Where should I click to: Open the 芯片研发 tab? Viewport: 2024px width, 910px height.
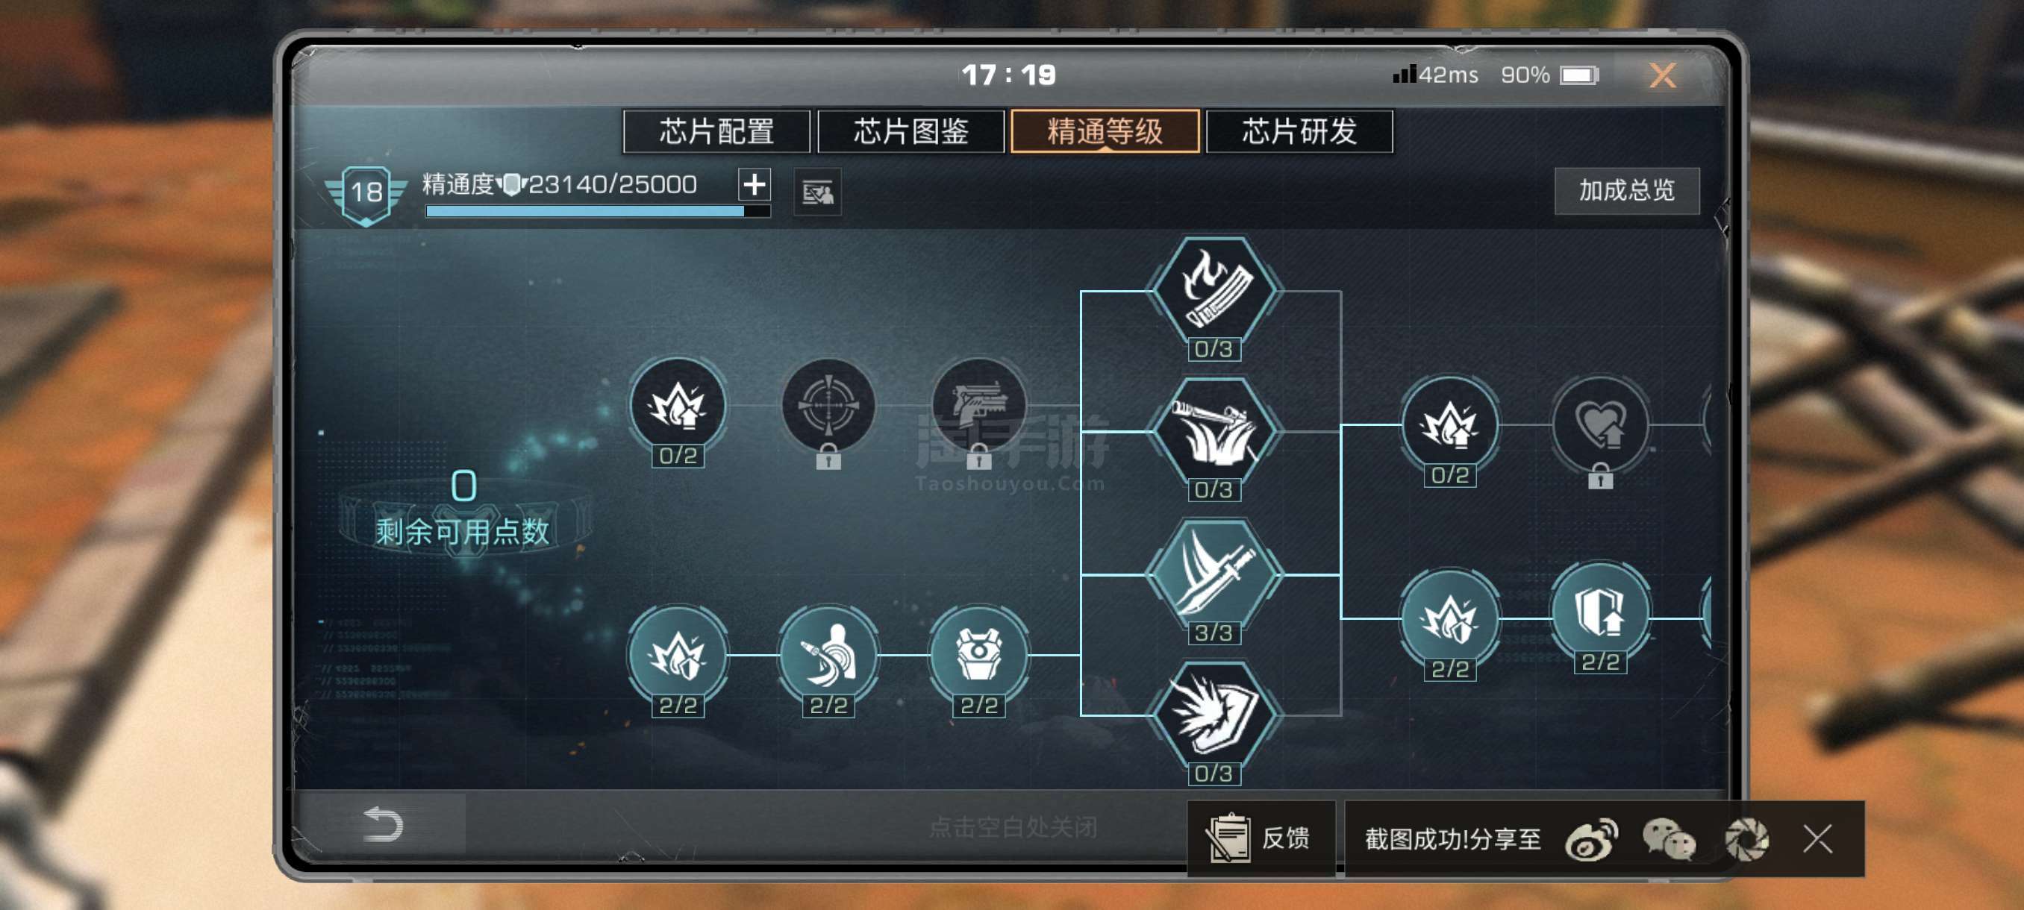point(1299,131)
